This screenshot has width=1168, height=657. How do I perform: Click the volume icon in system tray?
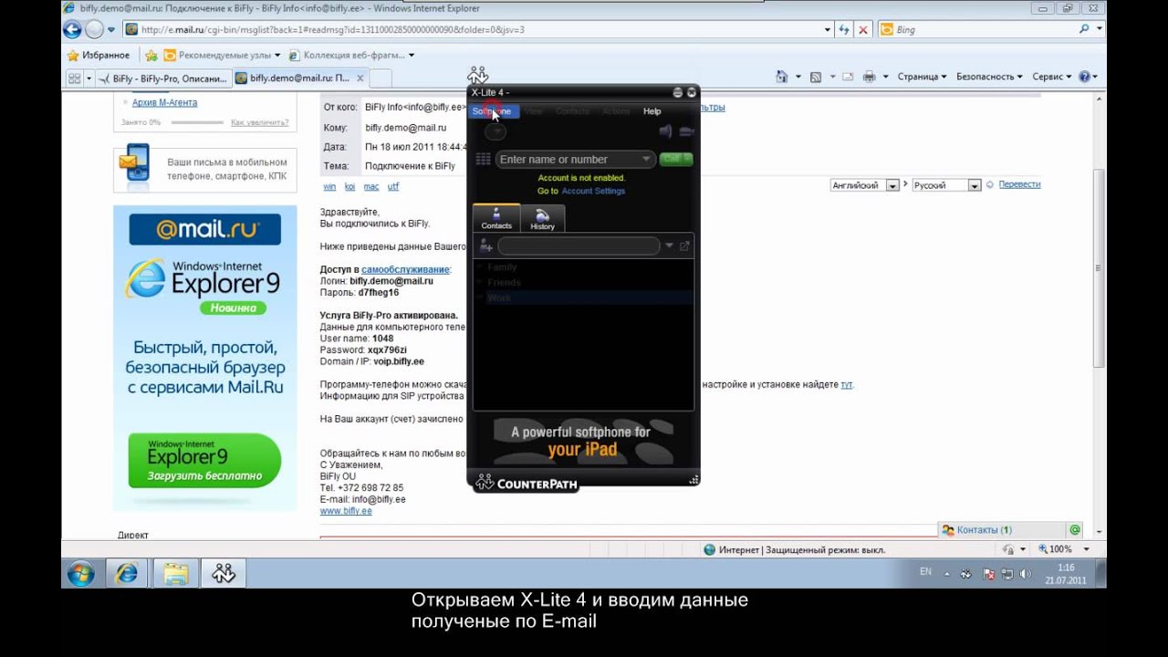point(1024,574)
